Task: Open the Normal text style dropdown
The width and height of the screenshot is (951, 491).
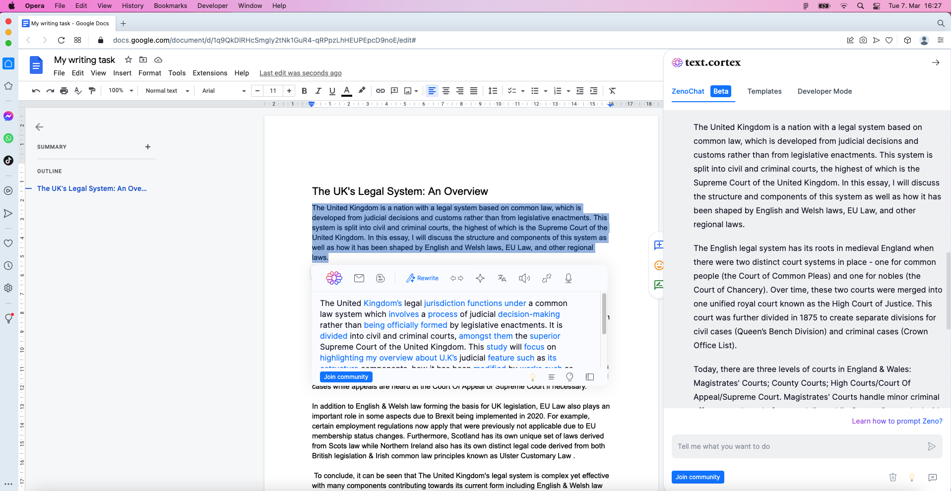Action: (x=167, y=91)
